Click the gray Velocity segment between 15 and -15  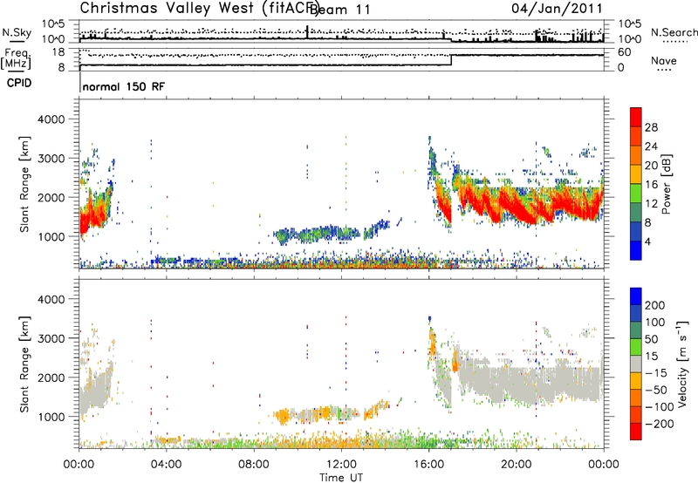tap(636, 364)
